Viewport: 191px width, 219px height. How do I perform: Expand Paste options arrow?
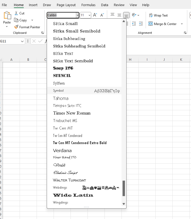tap(7, 26)
